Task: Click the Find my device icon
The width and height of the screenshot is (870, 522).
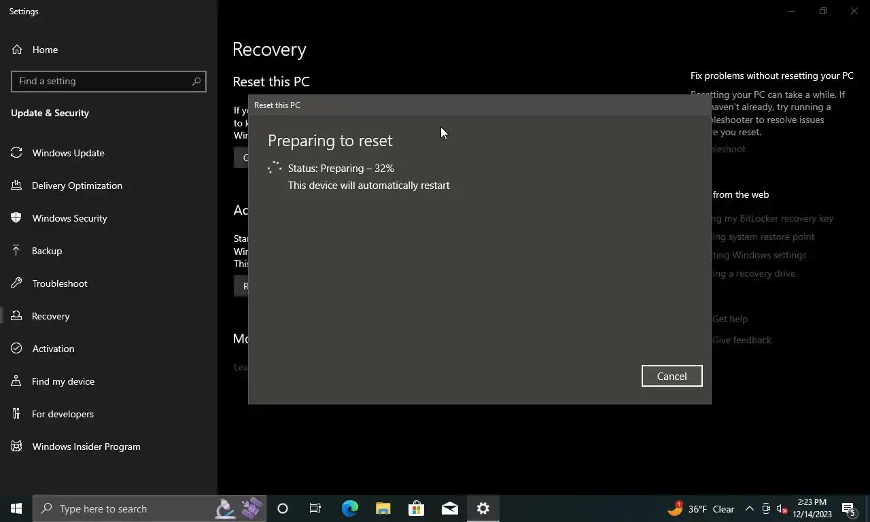Action: (17, 381)
